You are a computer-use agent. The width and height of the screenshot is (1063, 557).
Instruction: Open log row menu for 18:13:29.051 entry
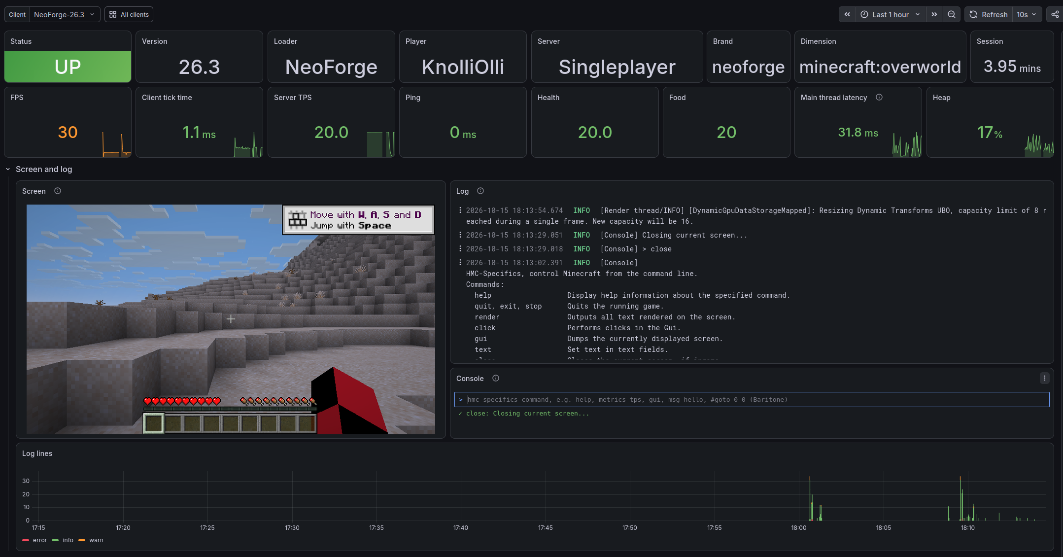[x=460, y=235]
